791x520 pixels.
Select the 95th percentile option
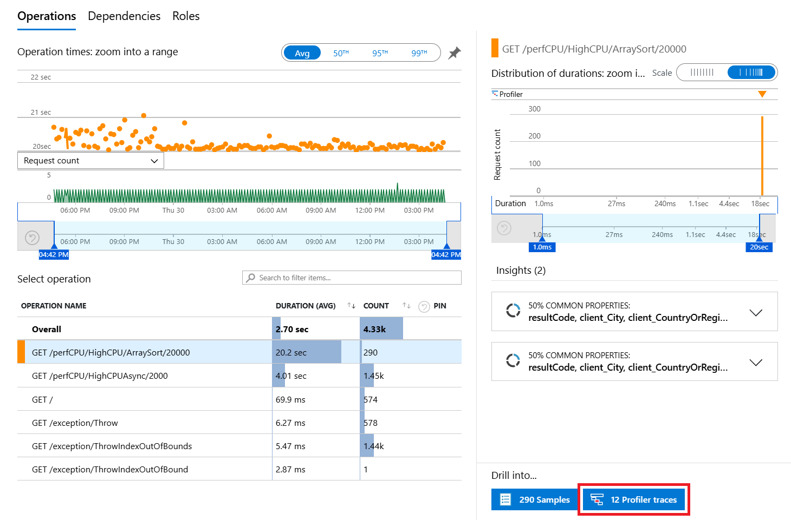point(380,53)
